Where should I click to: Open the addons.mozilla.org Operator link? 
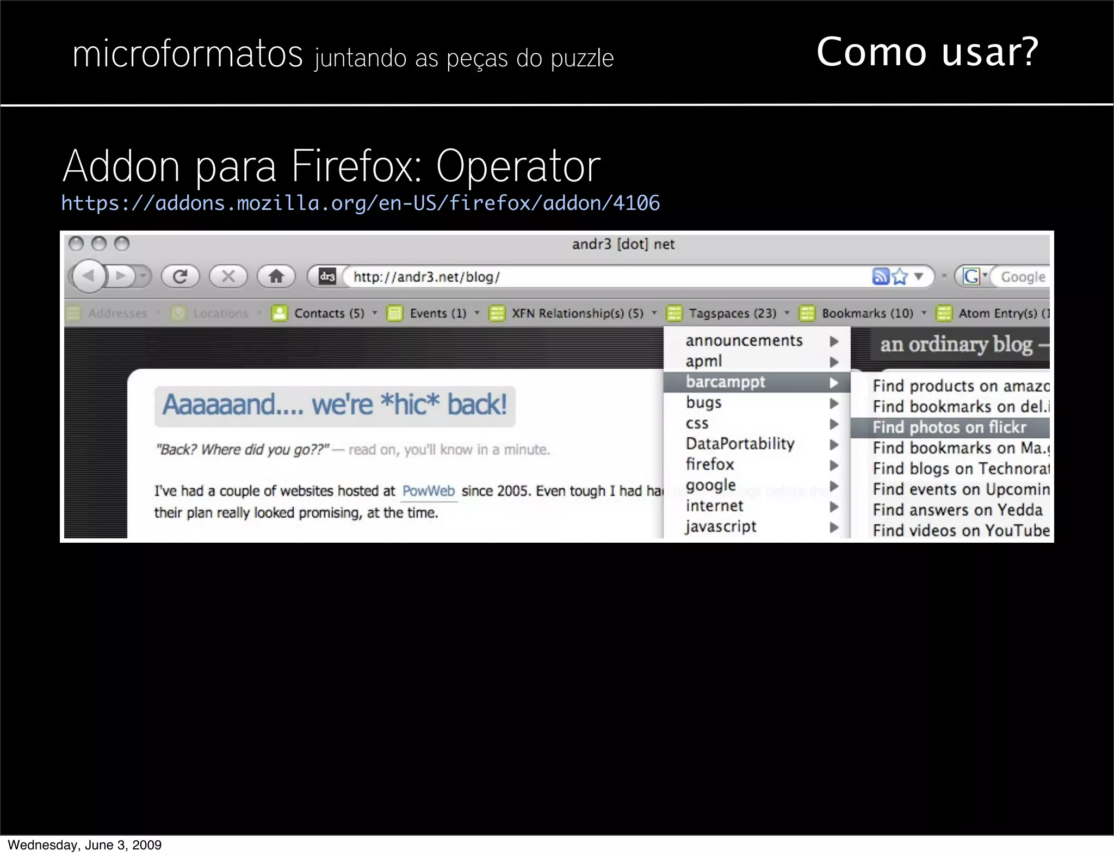360,203
